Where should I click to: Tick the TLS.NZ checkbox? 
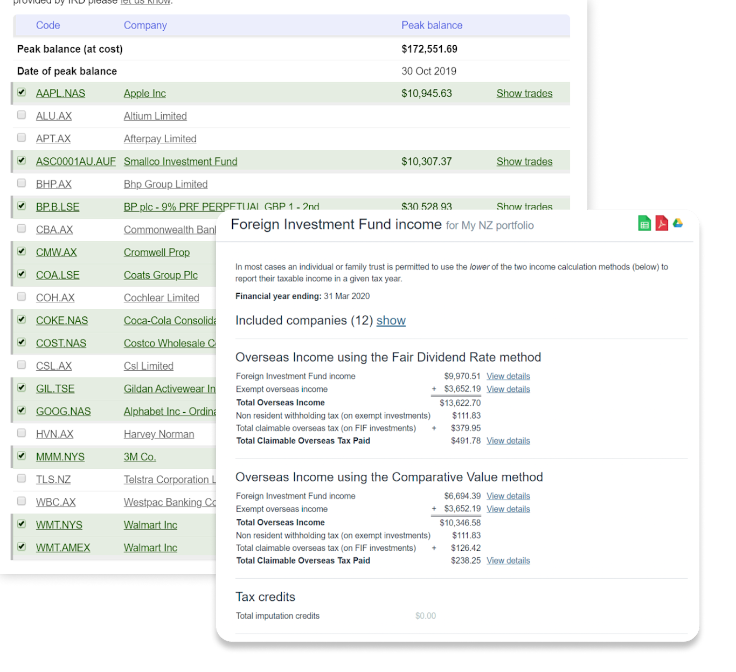(22, 478)
